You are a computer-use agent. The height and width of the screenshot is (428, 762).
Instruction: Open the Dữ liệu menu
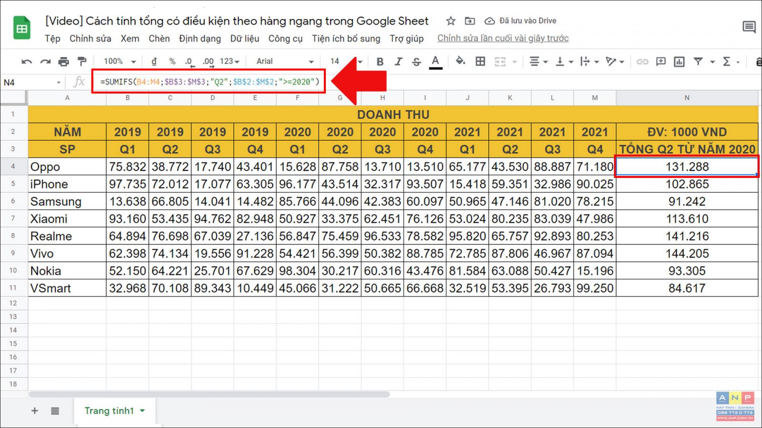pyautogui.click(x=244, y=39)
